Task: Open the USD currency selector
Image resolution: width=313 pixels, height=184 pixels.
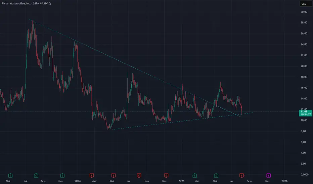Action: pyautogui.click(x=305, y=4)
